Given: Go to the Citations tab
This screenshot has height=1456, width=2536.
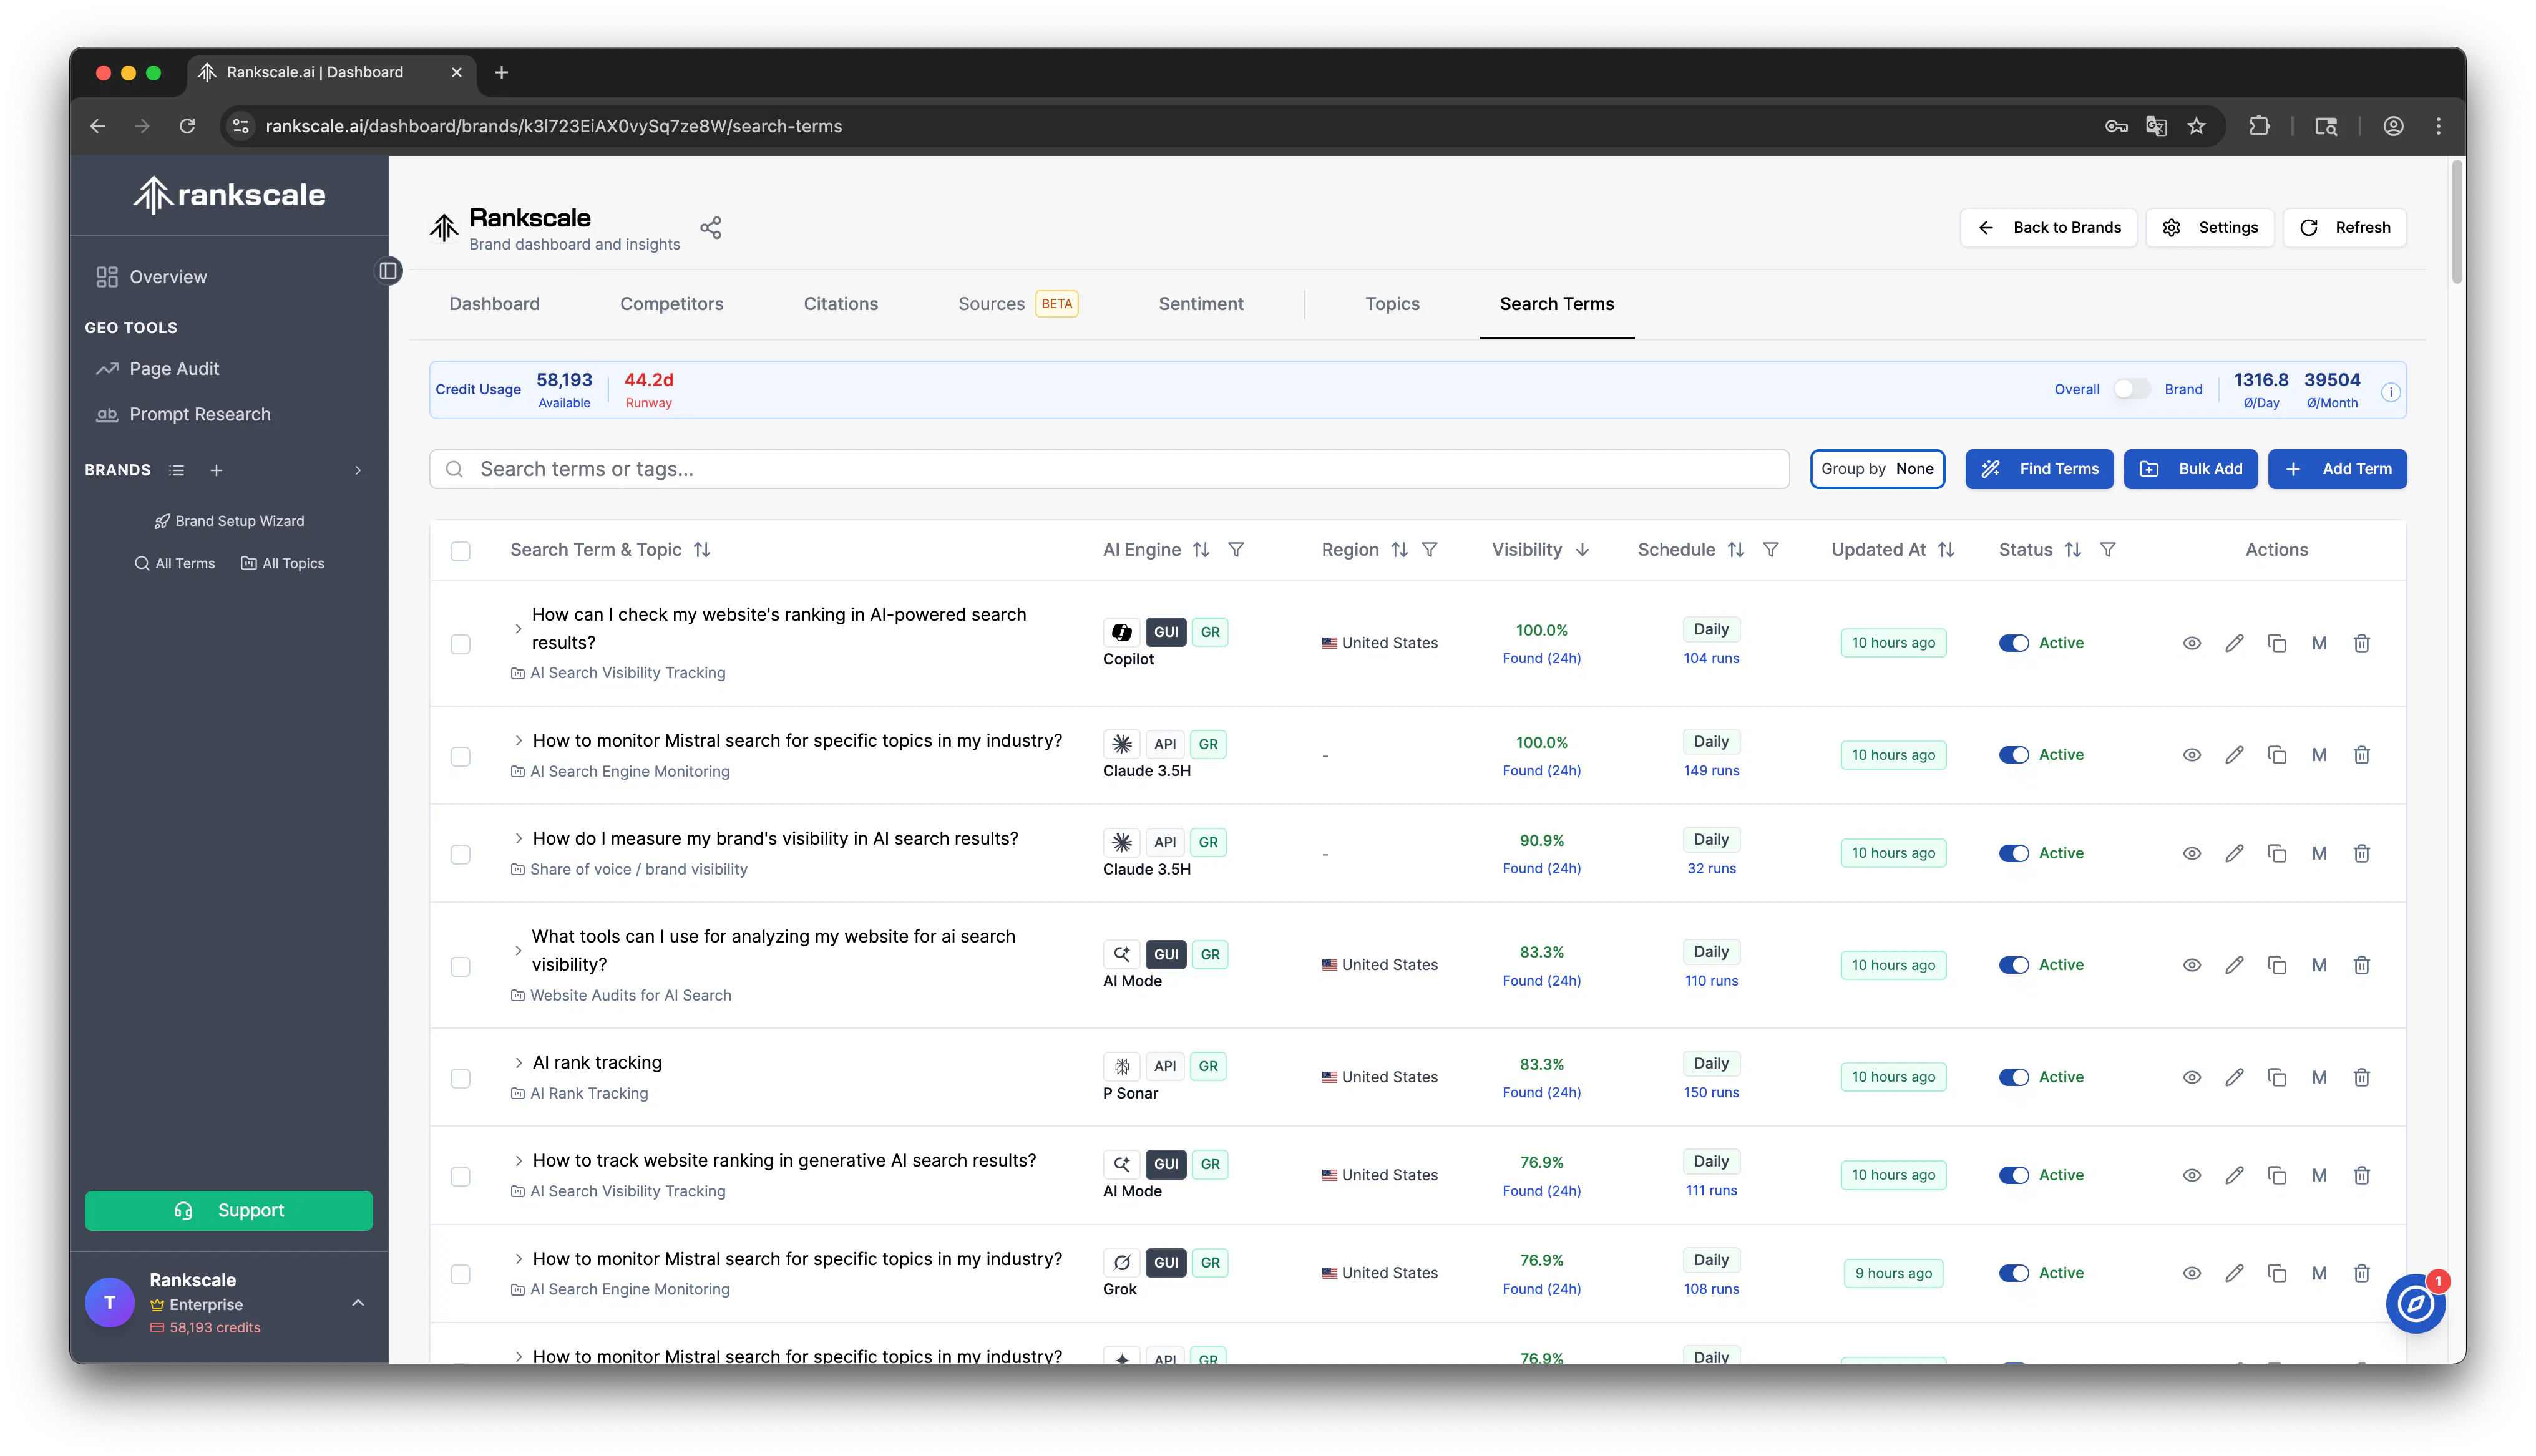Looking at the screenshot, I should 840,304.
